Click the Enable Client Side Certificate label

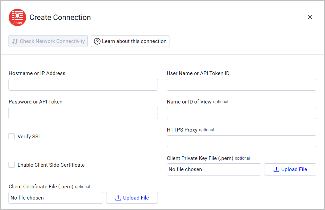pyautogui.click(x=51, y=165)
